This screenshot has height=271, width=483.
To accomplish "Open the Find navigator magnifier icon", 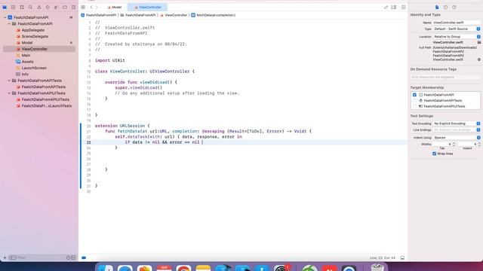I will (x=30, y=7).
